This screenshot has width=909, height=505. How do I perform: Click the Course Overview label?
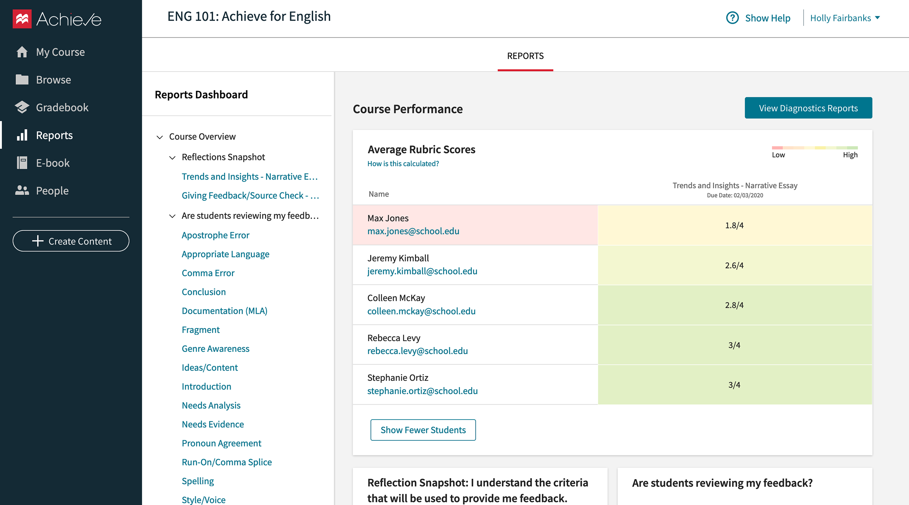(202, 137)
